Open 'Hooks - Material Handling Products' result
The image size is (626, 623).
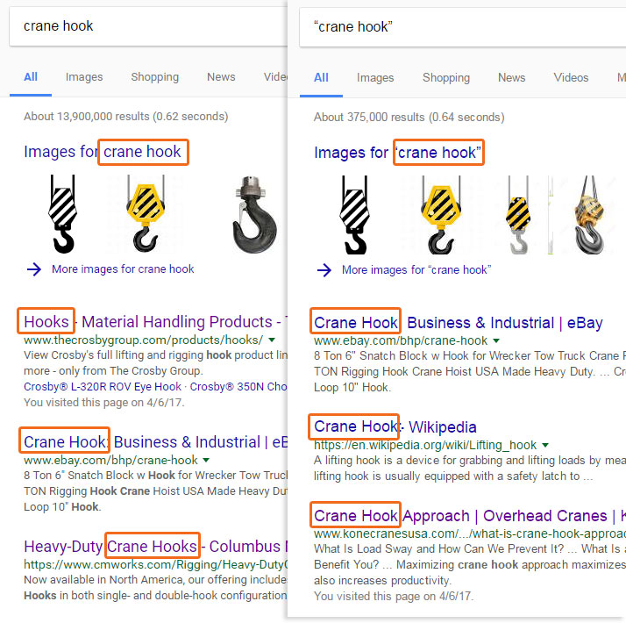click(x=155, y=322)
